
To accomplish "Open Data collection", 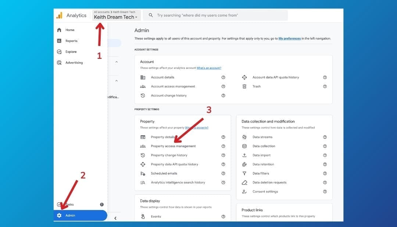I will [264, 146].
